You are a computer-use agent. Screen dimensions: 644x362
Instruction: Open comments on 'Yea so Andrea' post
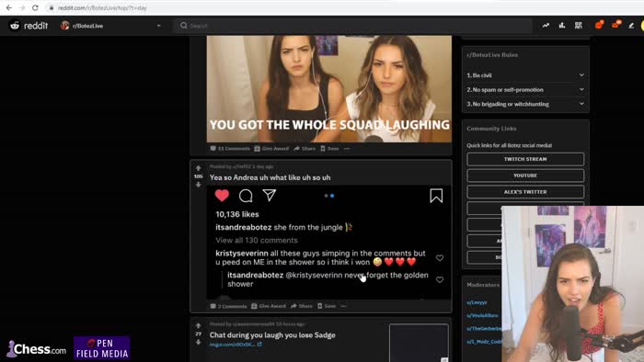(x=228, y=306)
